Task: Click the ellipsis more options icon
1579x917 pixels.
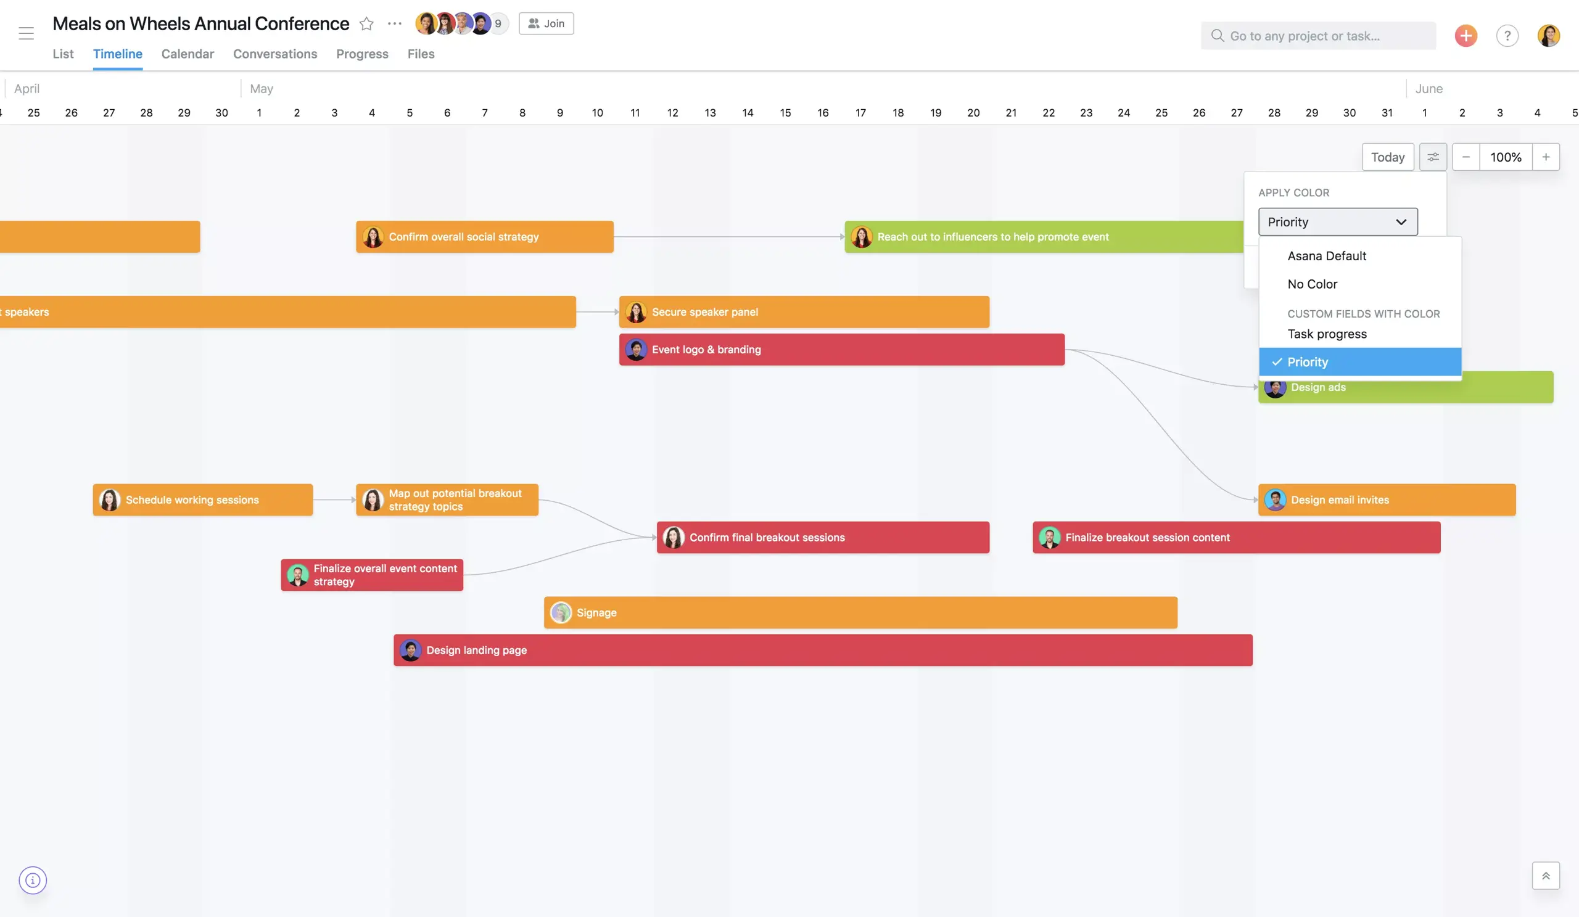Action: click(394, 23)
